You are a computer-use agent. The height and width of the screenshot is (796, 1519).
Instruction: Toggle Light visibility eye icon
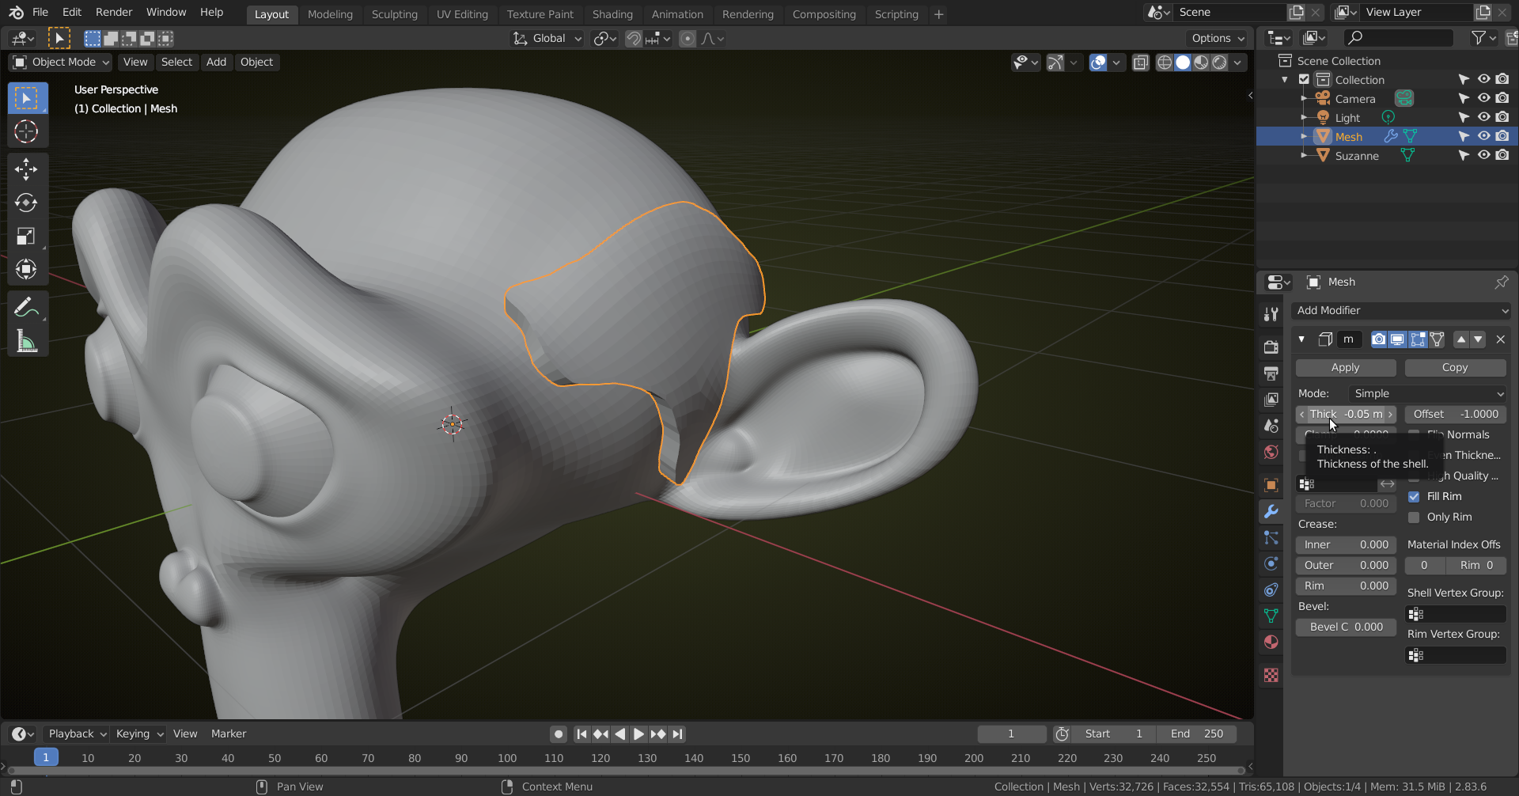pos(1483,118)
